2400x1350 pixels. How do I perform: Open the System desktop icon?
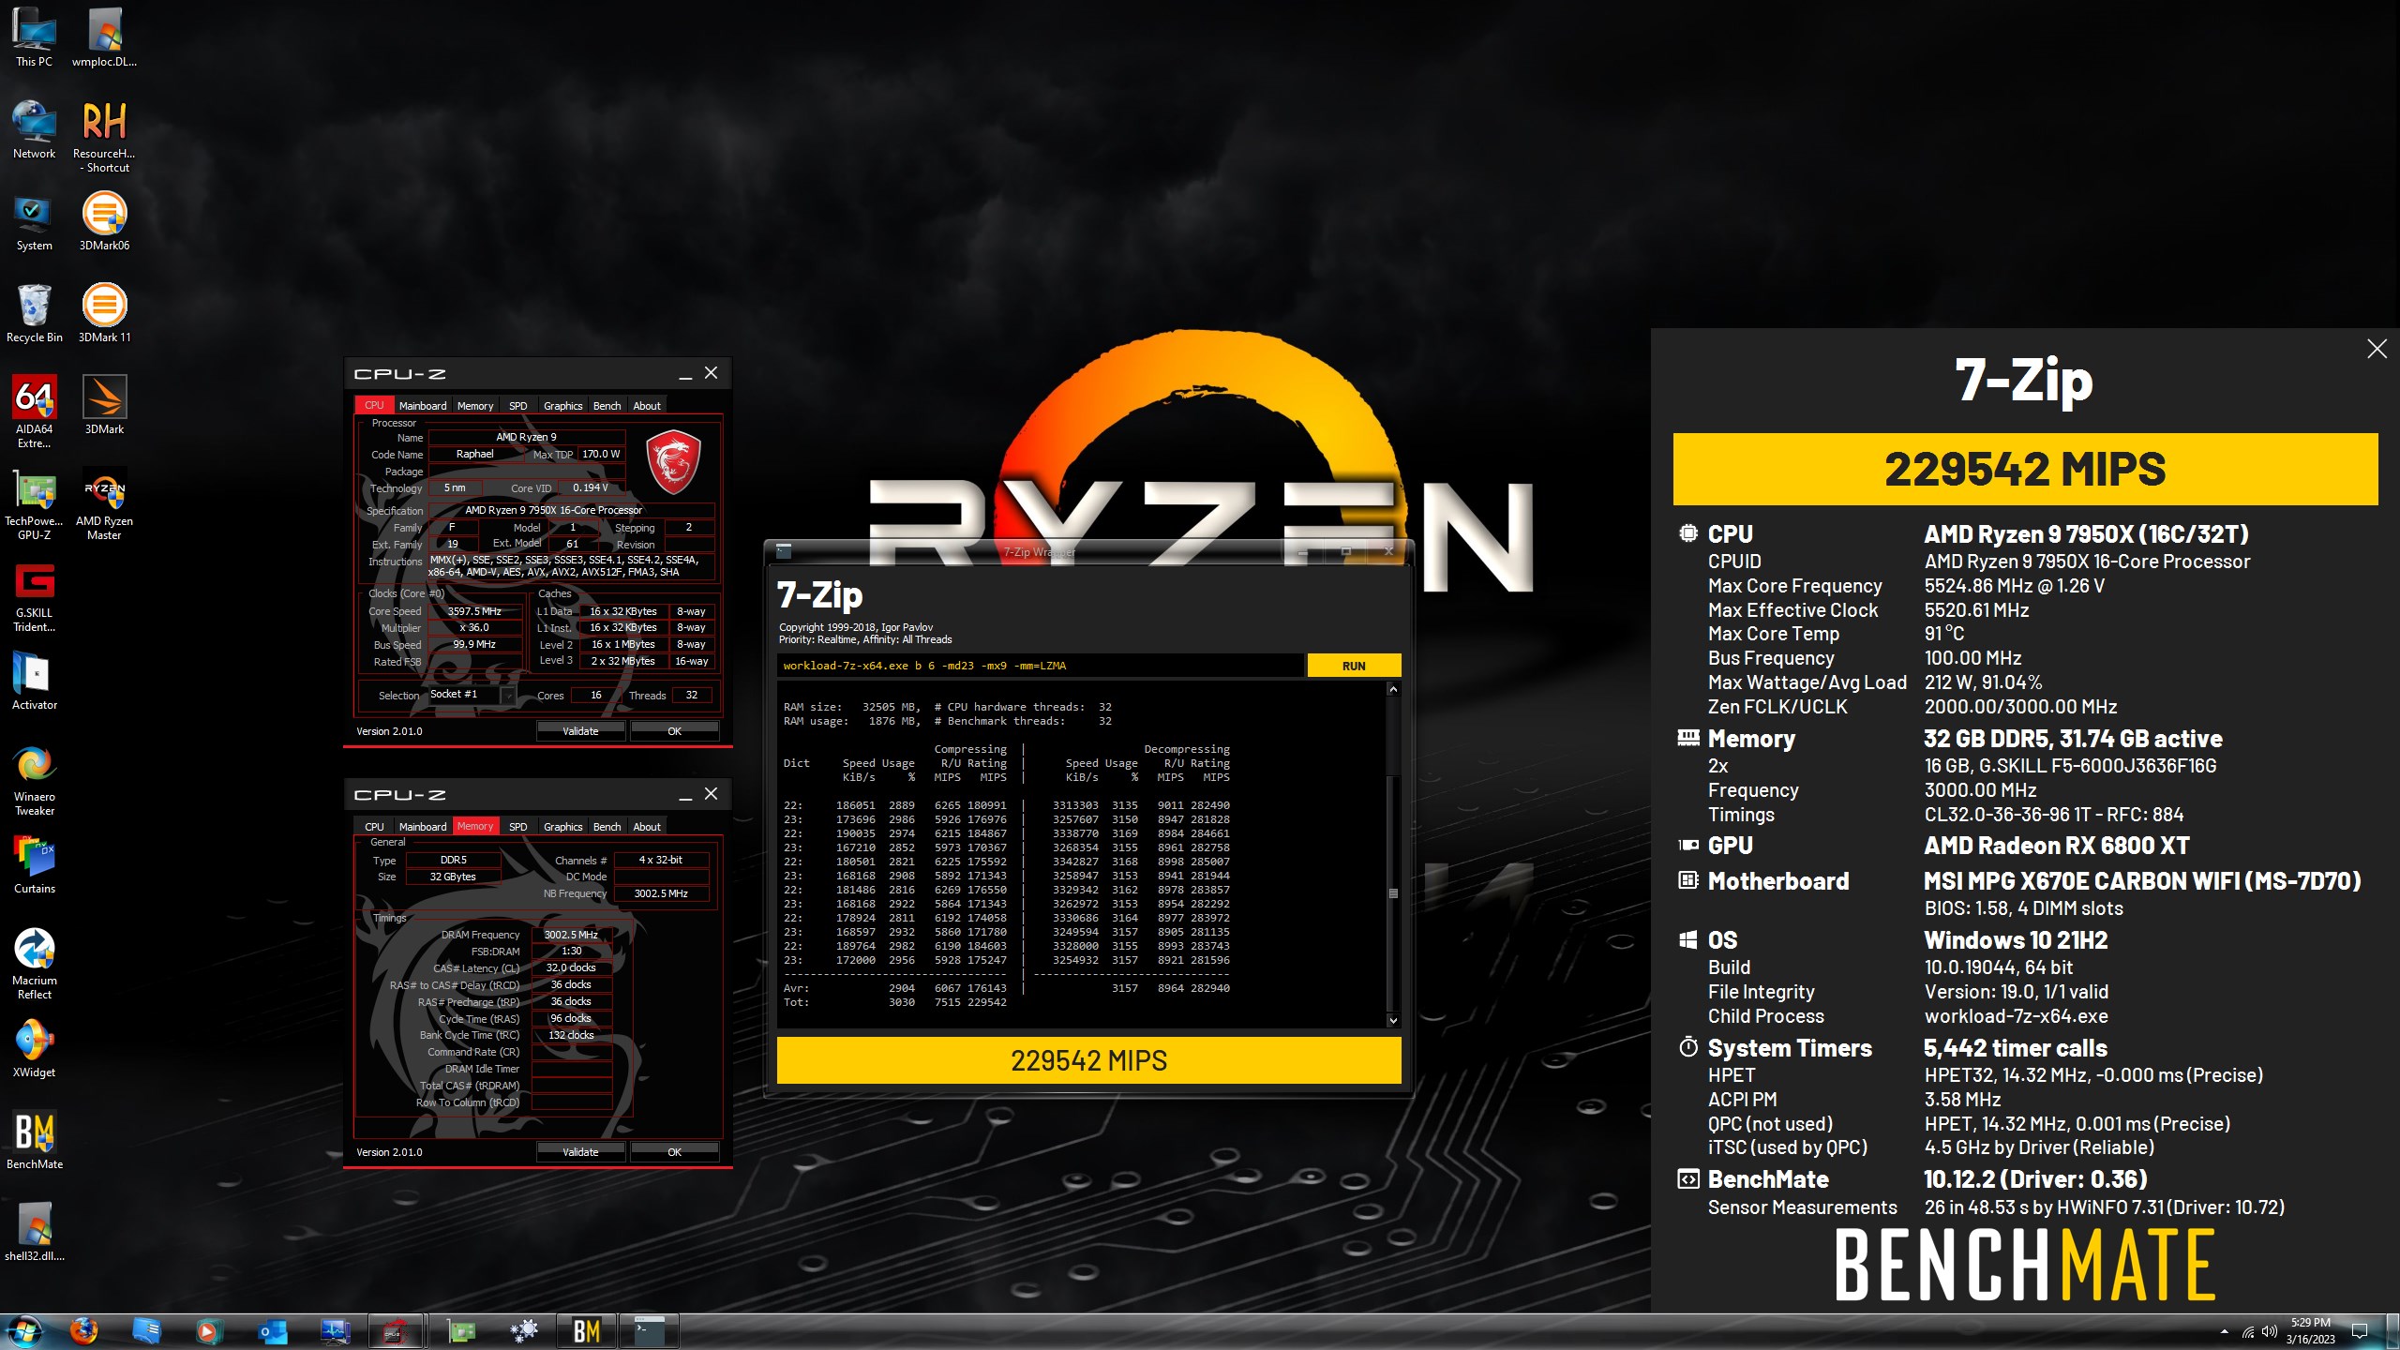[34, 221]
